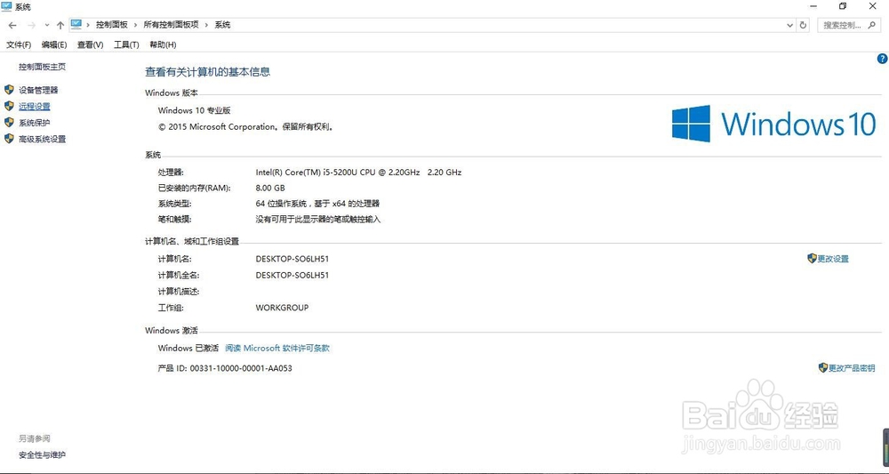Open 系统保护 link
This screenshot has height=474, width=889.
pyautogui.click(x=34, y=123)
